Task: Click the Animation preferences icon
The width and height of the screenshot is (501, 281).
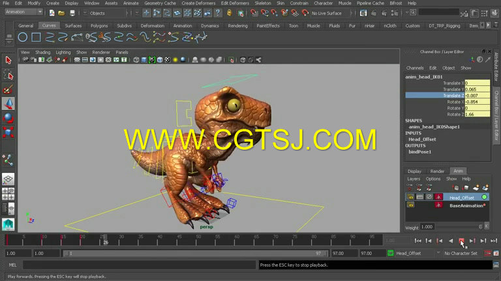Action: (496, 253)
